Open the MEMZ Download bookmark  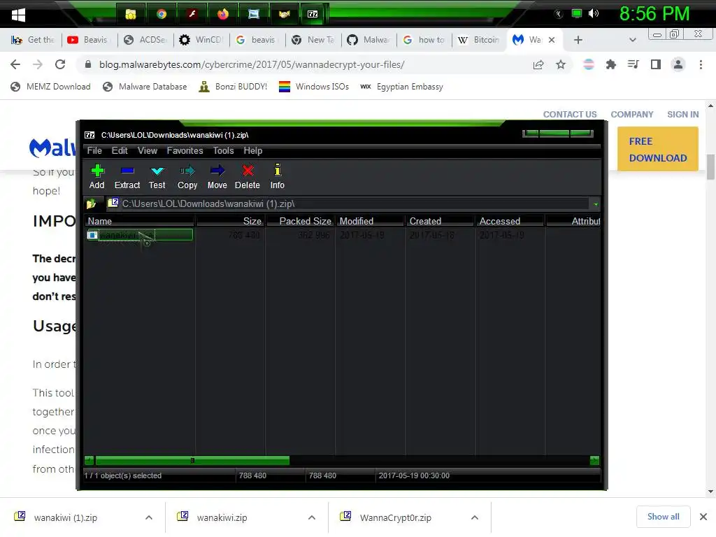[x=50, y=87]
